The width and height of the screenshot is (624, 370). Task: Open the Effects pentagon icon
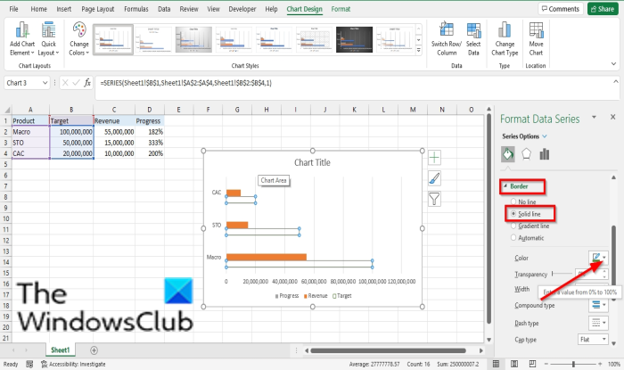pos(526,154)
